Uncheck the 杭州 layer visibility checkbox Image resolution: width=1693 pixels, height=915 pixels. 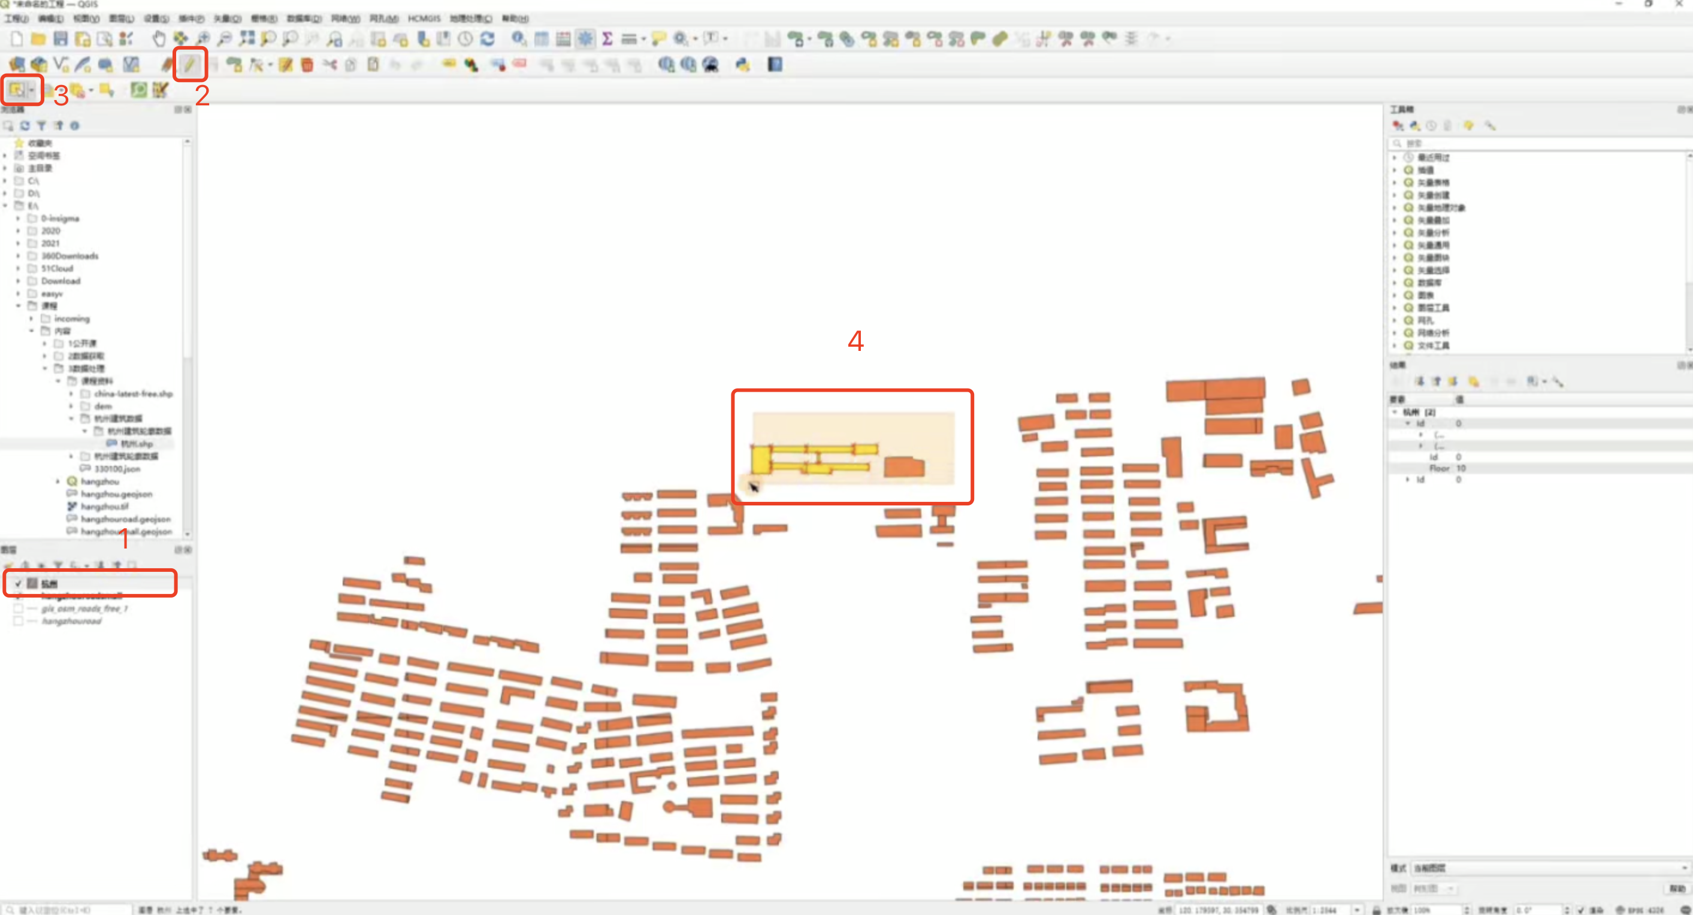[19, 583]
